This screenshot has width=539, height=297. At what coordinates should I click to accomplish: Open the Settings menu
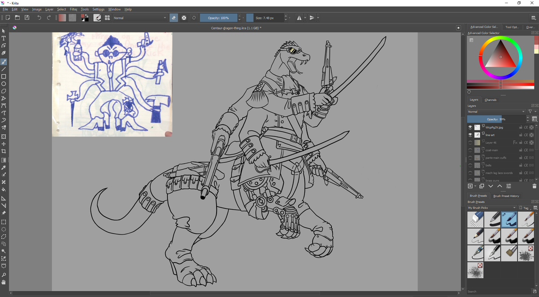click(98, 9)
